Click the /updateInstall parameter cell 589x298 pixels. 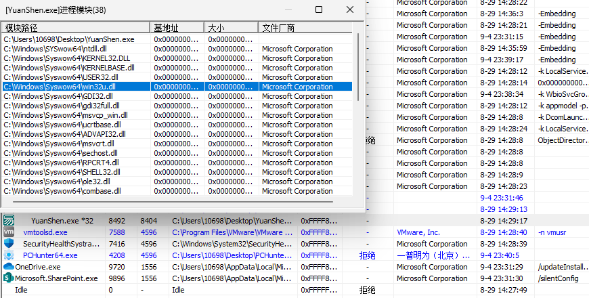coord(563,268)
